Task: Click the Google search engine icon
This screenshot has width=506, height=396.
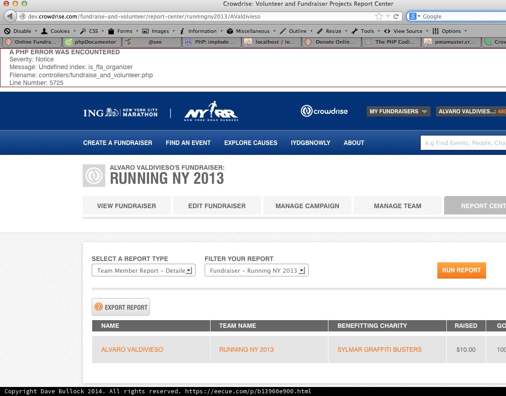Action: pos(413,16)
